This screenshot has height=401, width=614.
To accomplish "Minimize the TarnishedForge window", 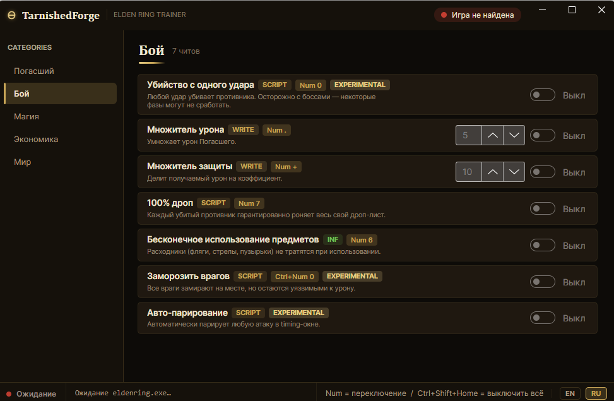I will click(x=542, y=9).
